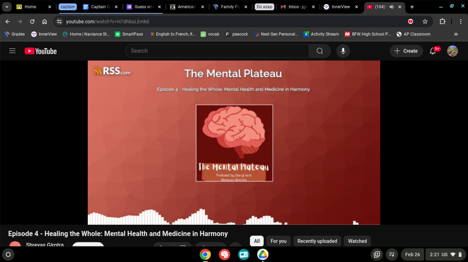Expand the hidden bookmarks overflow chevron
Viewport: 468px width, 262px height.
click(x=456, y=34)
